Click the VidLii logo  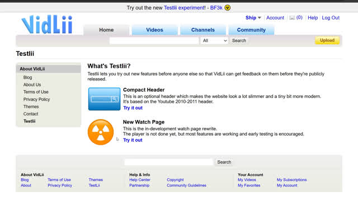[47, 25]
